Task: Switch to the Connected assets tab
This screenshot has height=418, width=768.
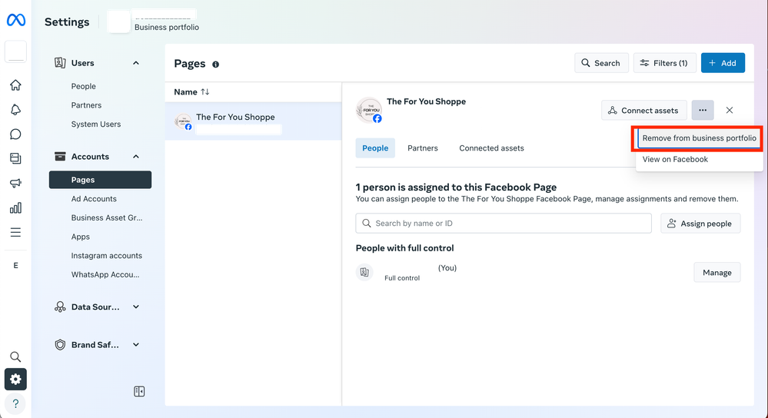Action: [491, 148]
